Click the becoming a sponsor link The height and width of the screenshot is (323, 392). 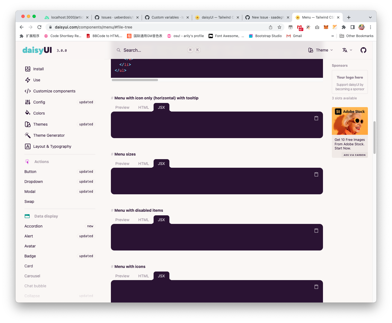[349, 89]
